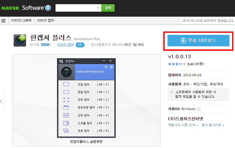Click the 단위 캡쳐 label
Image resolution: width=235 pixels, height=148 pixels.
[x=83, y=115]
